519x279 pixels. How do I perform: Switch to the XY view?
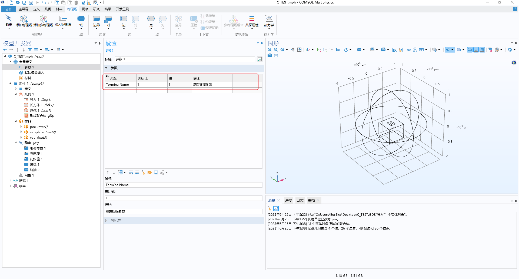coord(319,50)
